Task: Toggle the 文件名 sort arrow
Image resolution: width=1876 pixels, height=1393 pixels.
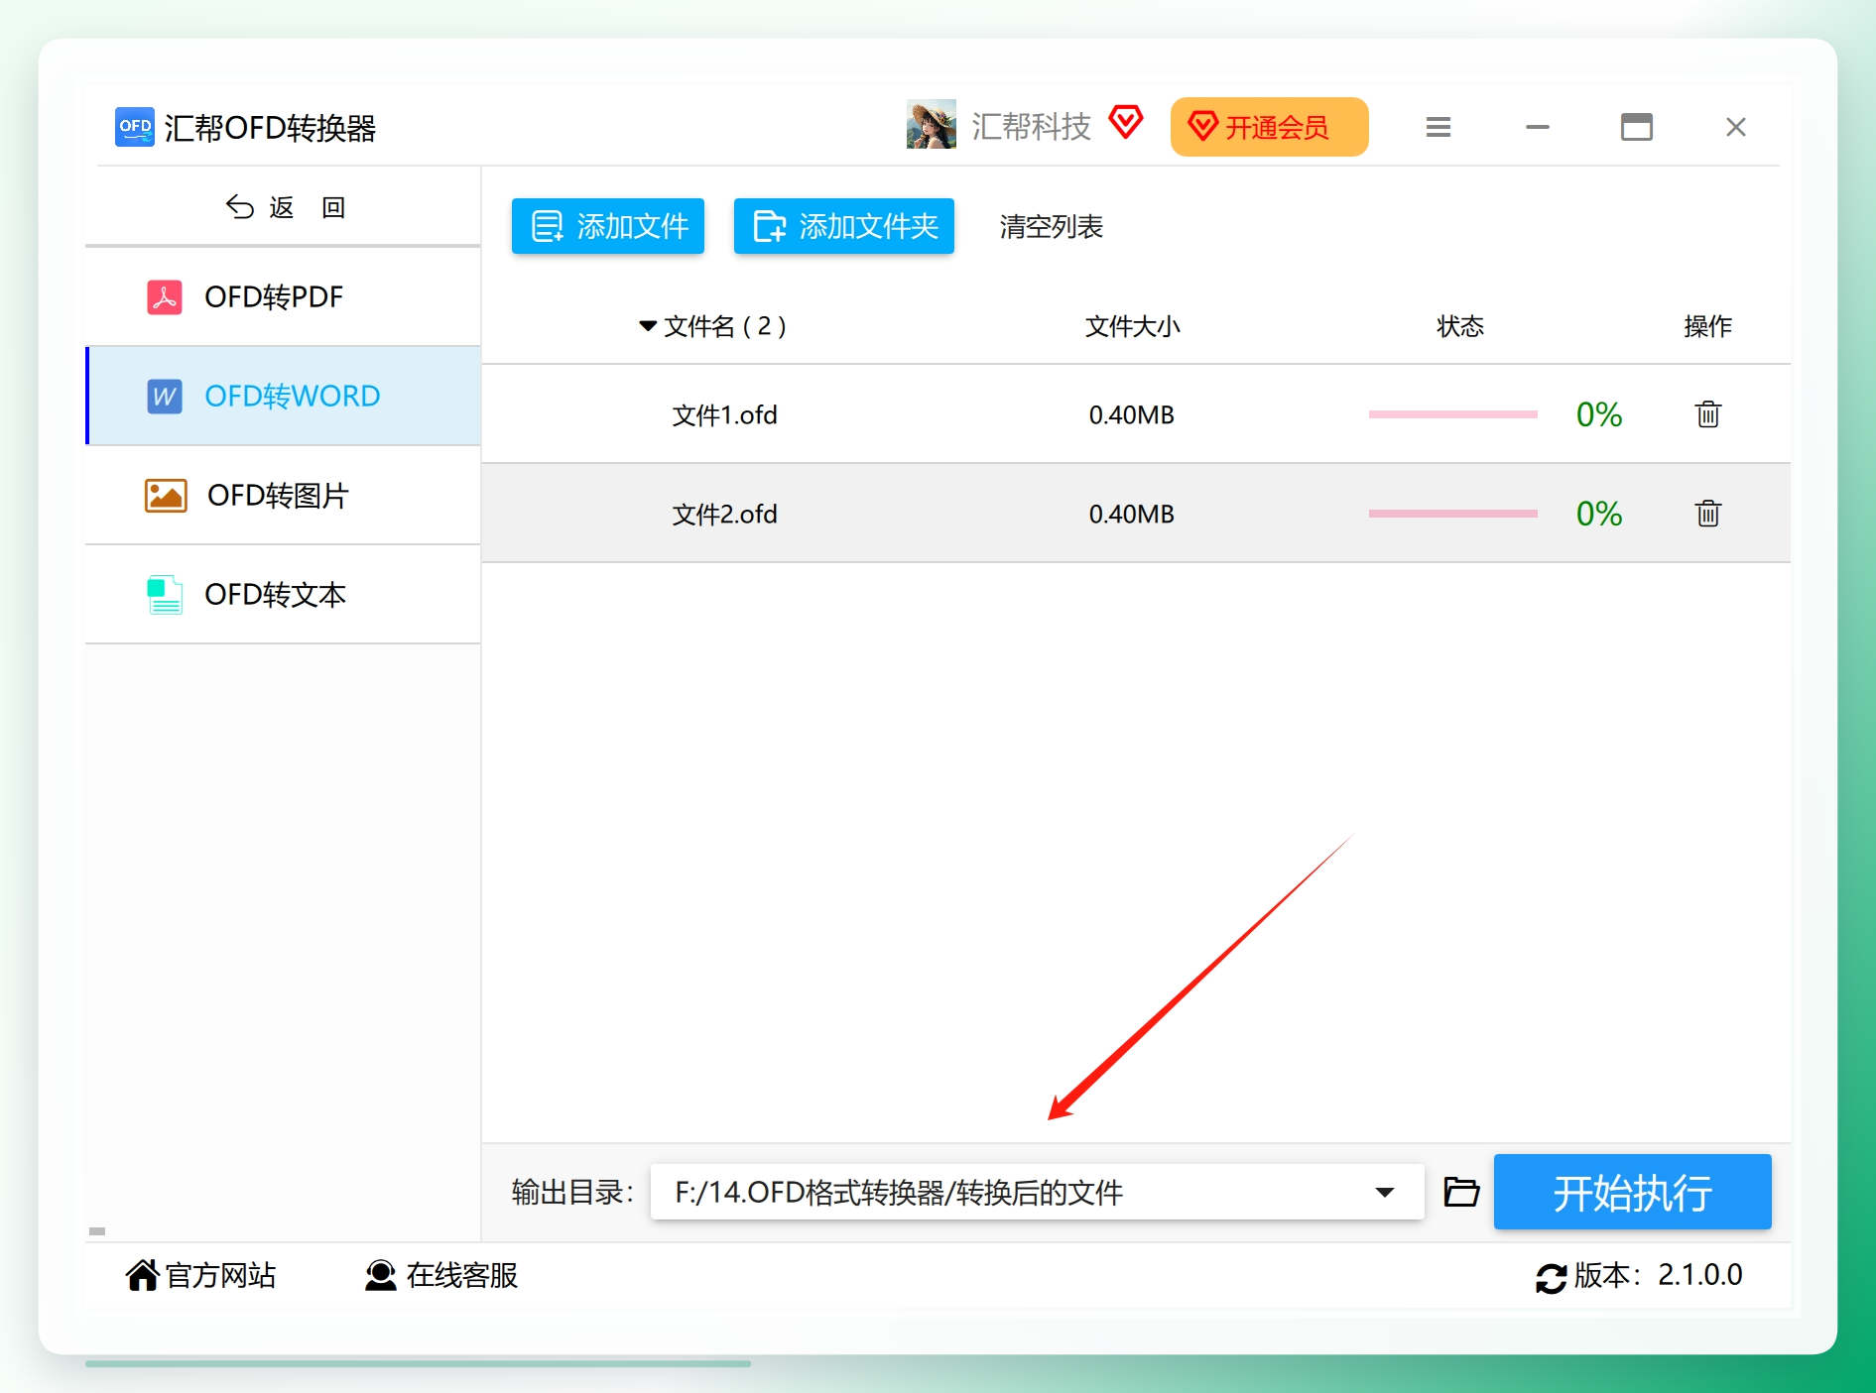Action: [x=648, y=325]
